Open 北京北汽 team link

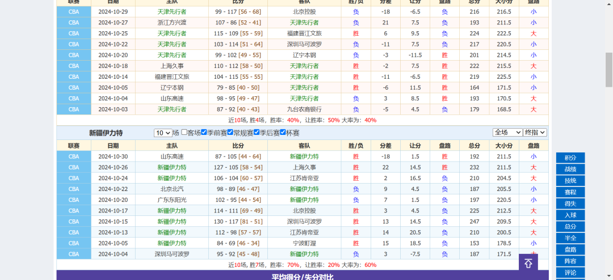172,189
